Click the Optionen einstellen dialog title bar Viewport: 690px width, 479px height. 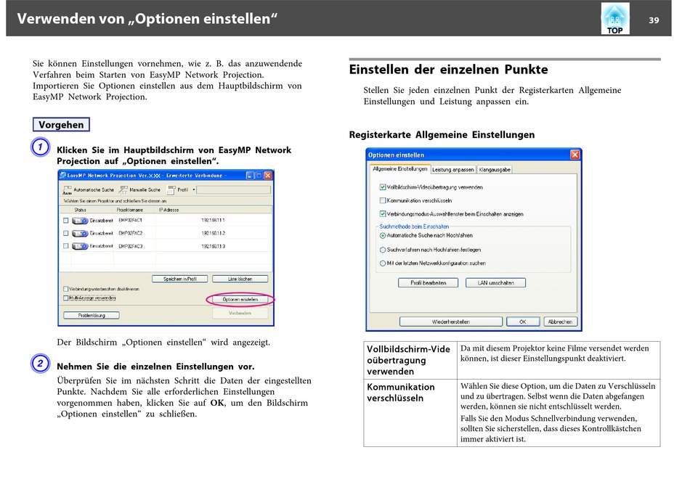pyautogui.click(x=474, y=155)
